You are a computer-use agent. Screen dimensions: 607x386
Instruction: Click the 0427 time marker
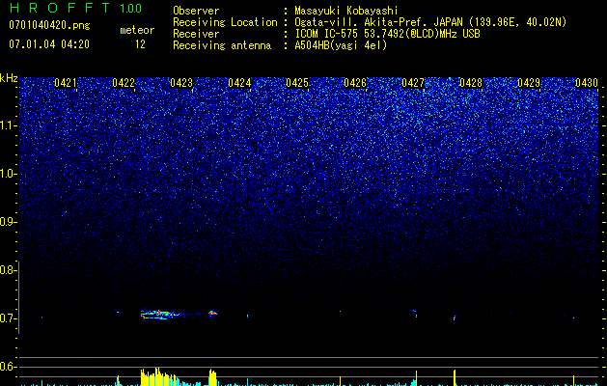tap(413, 83)
